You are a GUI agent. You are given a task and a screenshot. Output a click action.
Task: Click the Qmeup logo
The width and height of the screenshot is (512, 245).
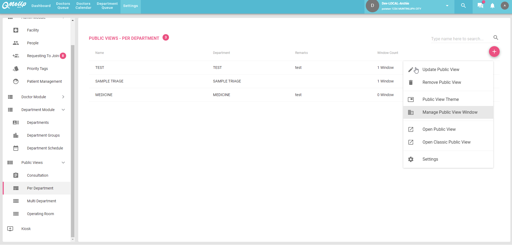pyautogui.click(x=14, y=5)
